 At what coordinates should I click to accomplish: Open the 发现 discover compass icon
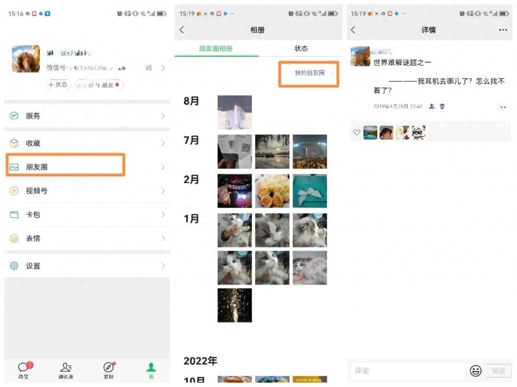109,367
